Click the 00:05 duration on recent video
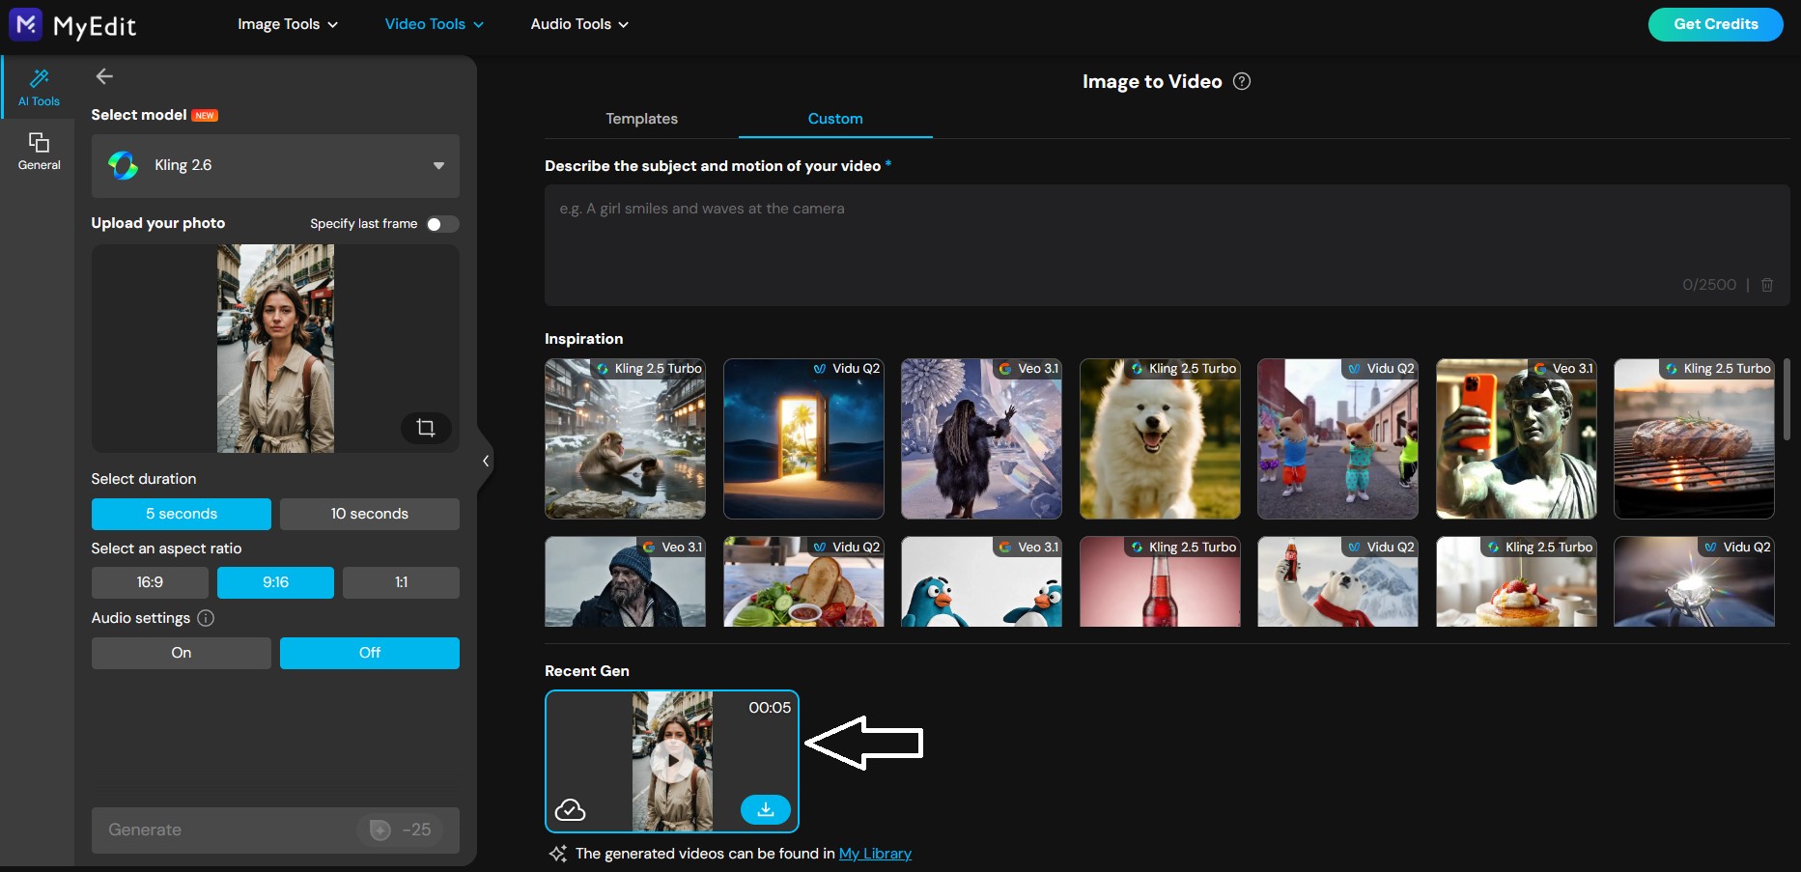 pyautogui.click(x=770, y=708)
